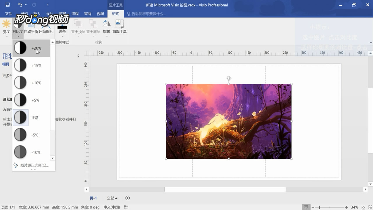Image resolution: width=373 pixels, height=210 pixels.
Task: Click the 对比度 contrast button
Action: pos(18,28)
